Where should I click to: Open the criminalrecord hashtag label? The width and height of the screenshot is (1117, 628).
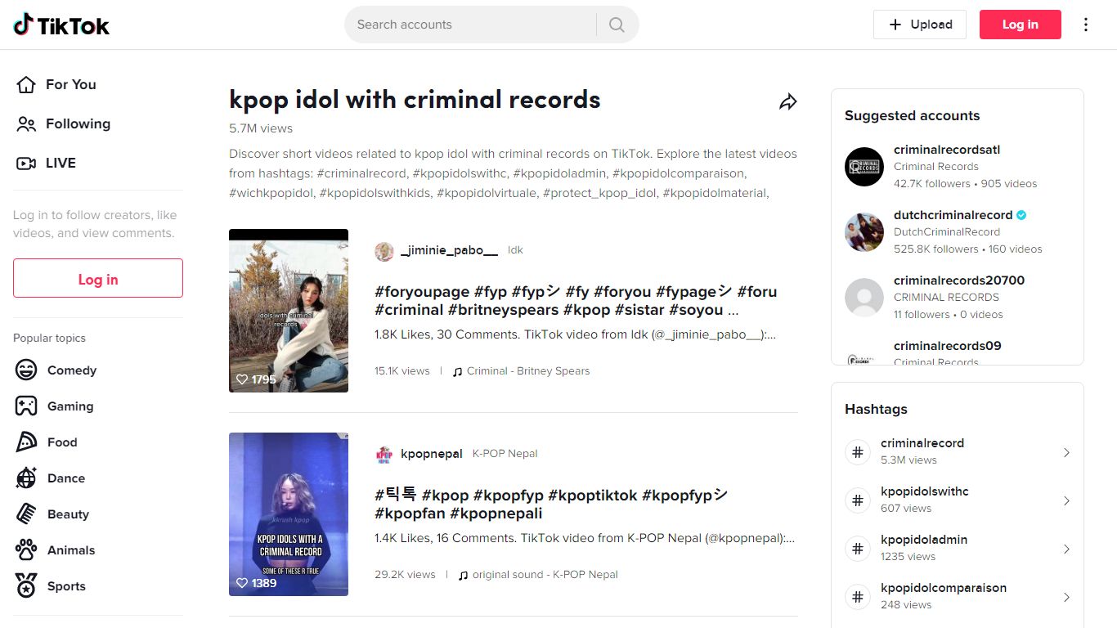click(x=922, y=443)
